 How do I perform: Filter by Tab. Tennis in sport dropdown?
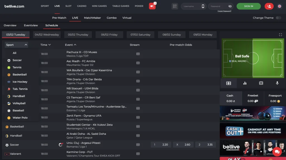tap(20, 89)
